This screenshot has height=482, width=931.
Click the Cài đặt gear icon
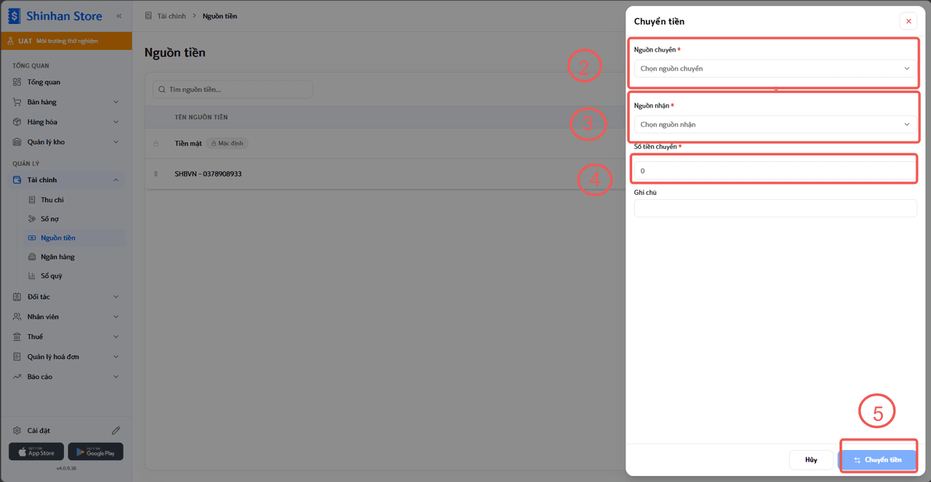17,430
